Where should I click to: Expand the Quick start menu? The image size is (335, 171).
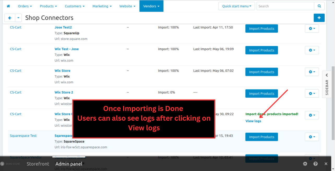(237, 6)
